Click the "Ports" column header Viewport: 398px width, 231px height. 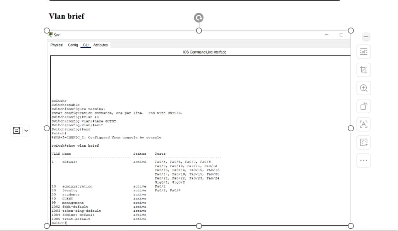160,154
